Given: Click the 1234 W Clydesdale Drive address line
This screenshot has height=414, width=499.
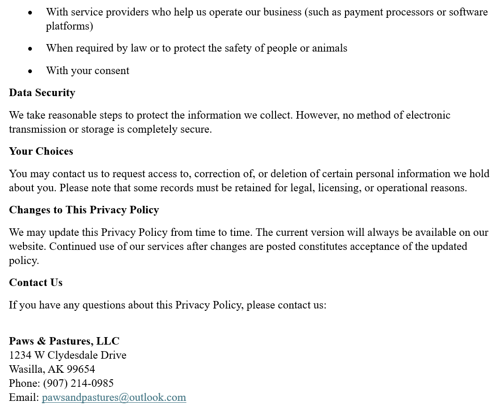Looking at the screenshot, I should [68, 355].
